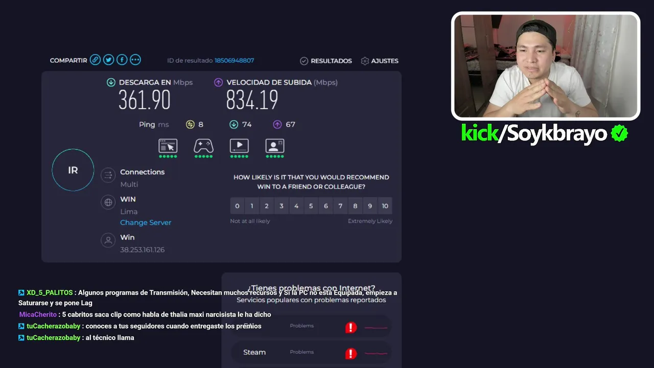Click kick/Soykbrayo channel label
Image resolution: width=654 pixels, height=368 pixels.
534,133
